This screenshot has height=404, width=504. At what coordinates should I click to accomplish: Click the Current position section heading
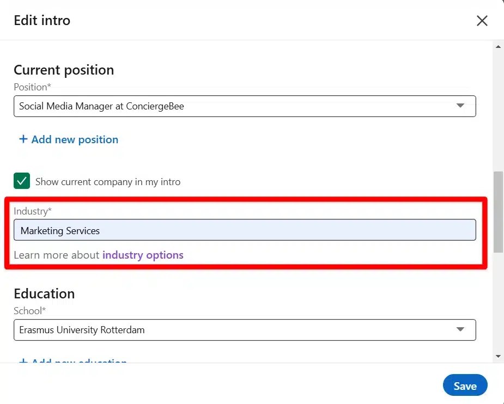(64, 70)
